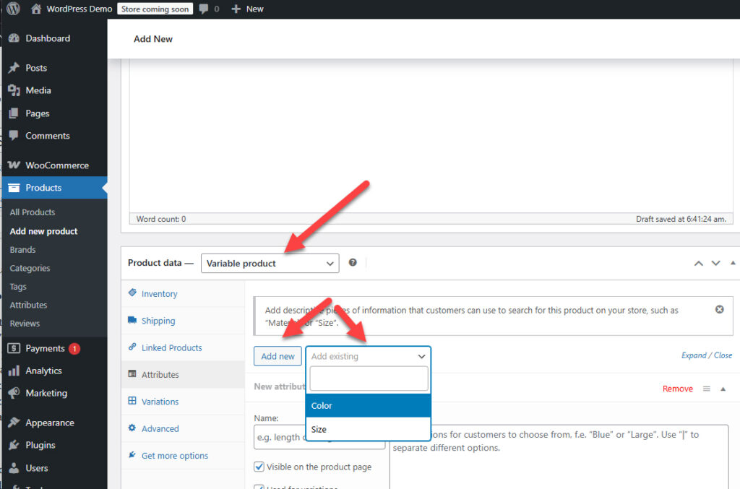Open the comments bubble icon in admin bar

203,9
